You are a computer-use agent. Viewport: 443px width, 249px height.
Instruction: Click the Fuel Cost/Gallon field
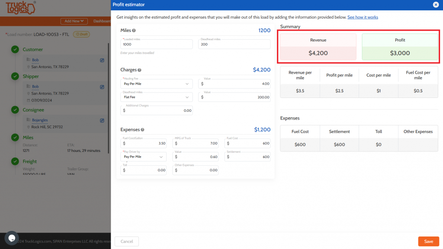[x=144, y=143]
